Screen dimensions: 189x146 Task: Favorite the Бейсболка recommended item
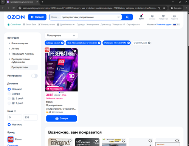coord(70,141)
